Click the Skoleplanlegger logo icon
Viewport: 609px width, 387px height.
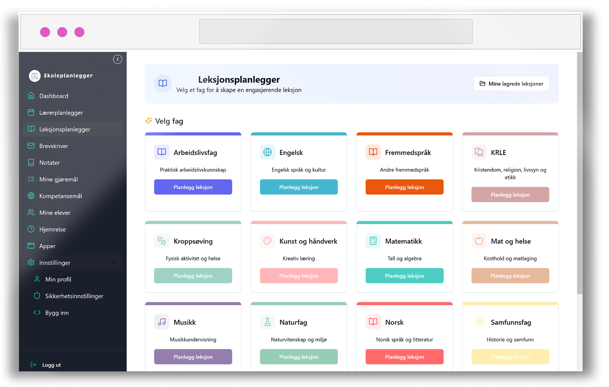[35, 76]
